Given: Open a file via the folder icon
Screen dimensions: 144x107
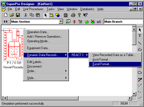Looking at the screenshot, I should coord(12,15).
